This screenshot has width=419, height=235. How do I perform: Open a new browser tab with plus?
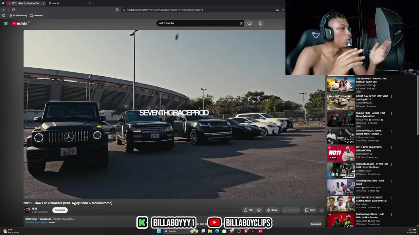click(89, 3)
